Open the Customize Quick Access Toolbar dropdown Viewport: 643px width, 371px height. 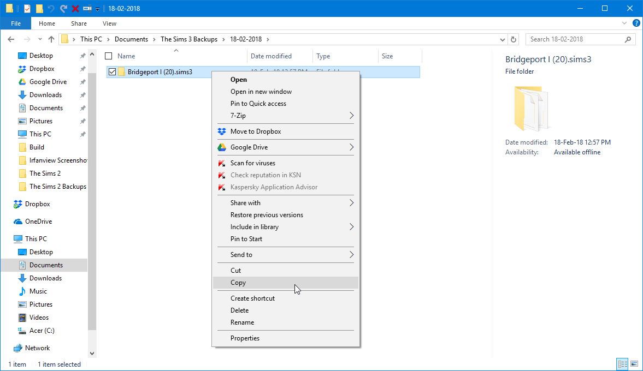[x=98, y=9]
